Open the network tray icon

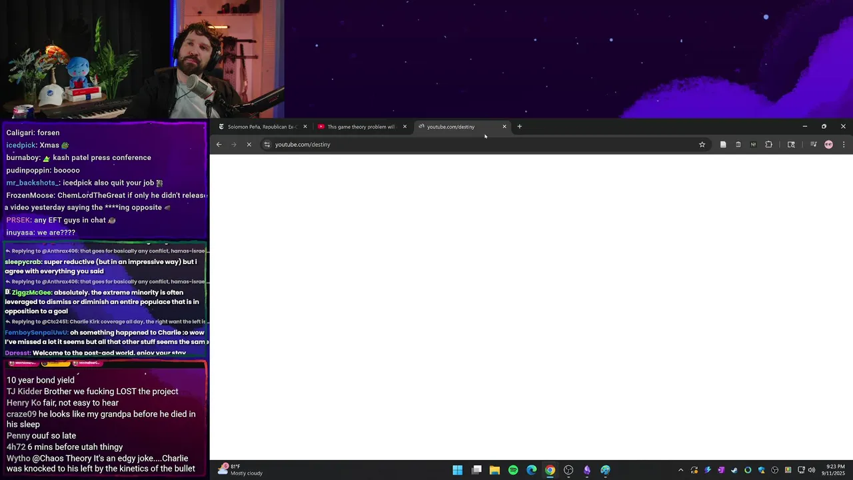[x=801, y=470]
